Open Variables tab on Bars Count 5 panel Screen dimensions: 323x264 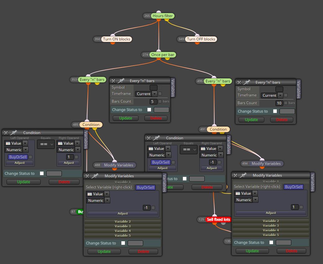(173, 88)
